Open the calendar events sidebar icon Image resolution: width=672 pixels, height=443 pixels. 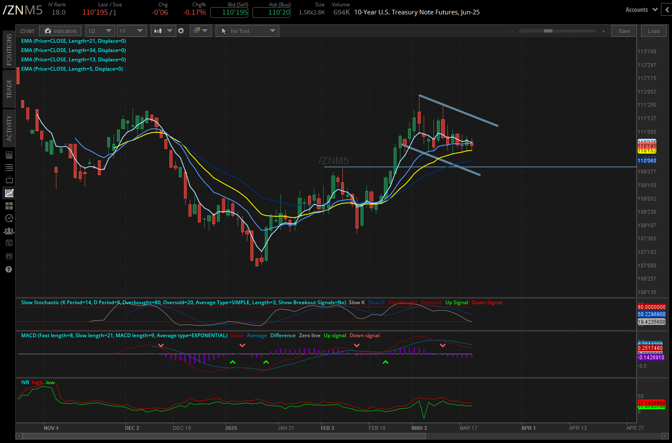9,243
